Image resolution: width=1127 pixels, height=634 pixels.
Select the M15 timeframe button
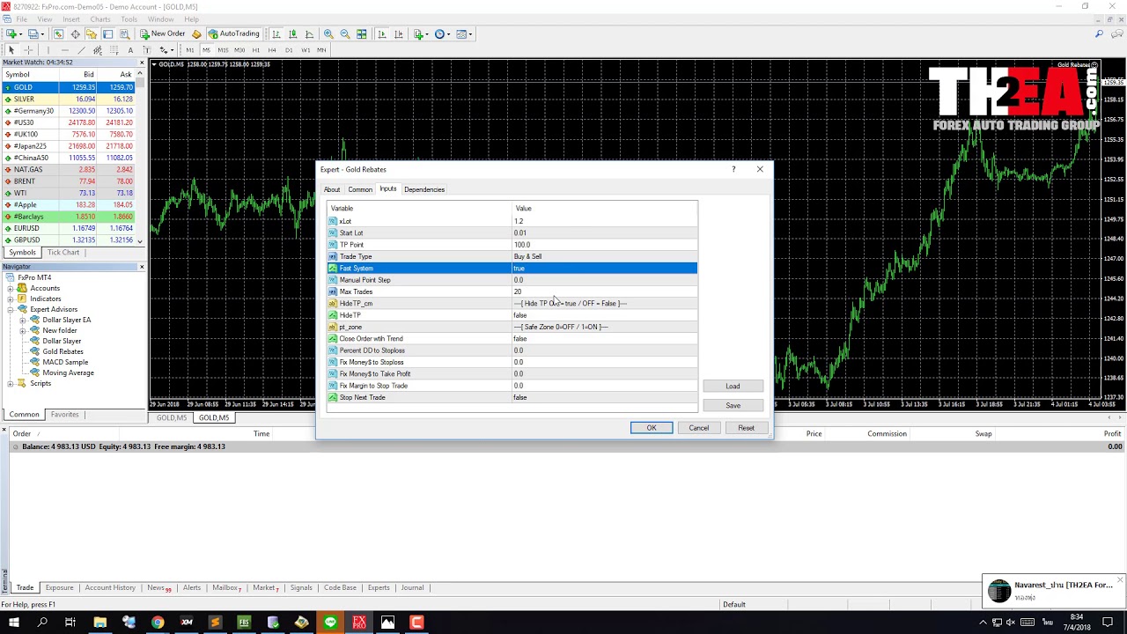pyautogui.click(x=223, y=50)
